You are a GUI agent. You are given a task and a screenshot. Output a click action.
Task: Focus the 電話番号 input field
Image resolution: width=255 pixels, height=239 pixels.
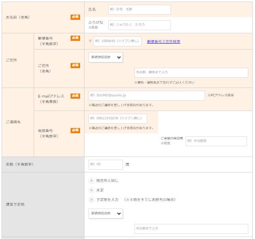click(117, 119)
